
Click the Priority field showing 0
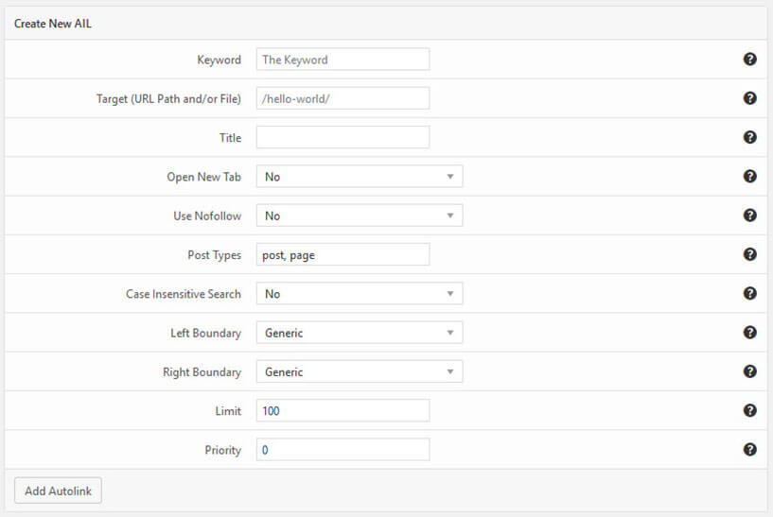point(343,450)
